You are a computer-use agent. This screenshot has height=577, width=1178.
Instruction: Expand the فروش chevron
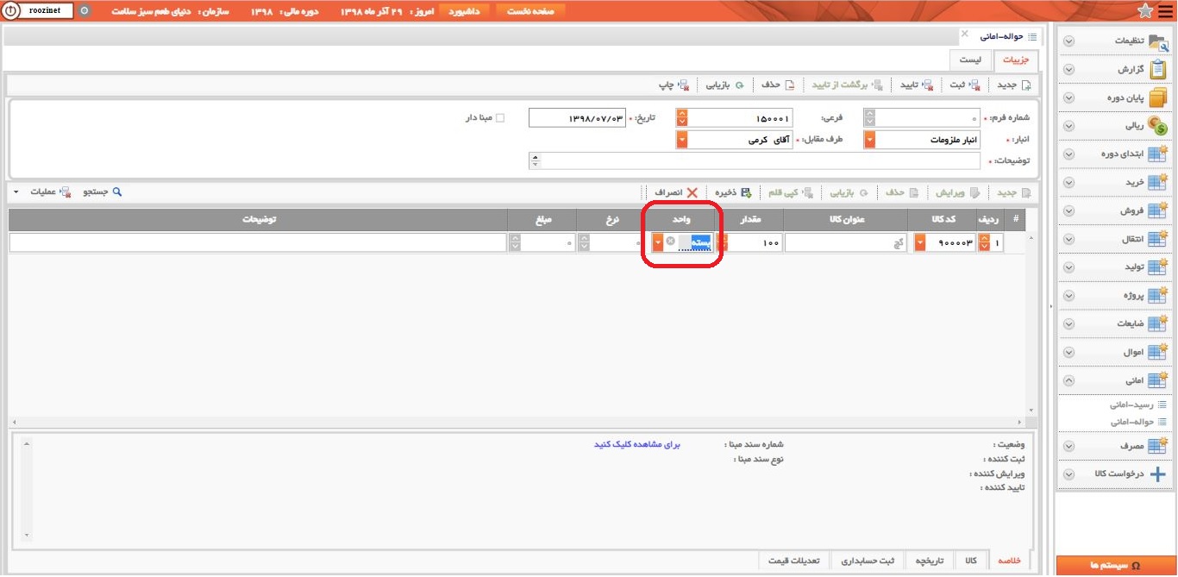(1069, 210)
